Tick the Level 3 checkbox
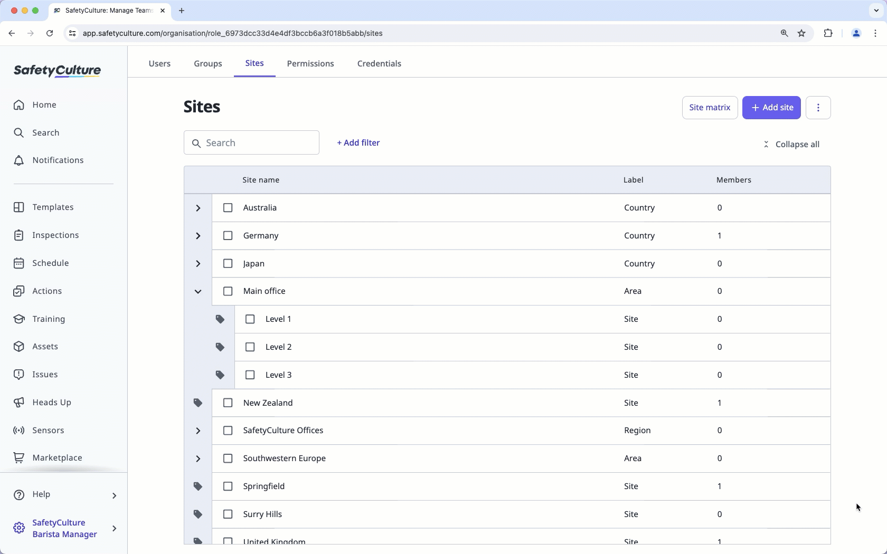Image resolution: width=887 pixels, height=554 pixels. point(250,375)
